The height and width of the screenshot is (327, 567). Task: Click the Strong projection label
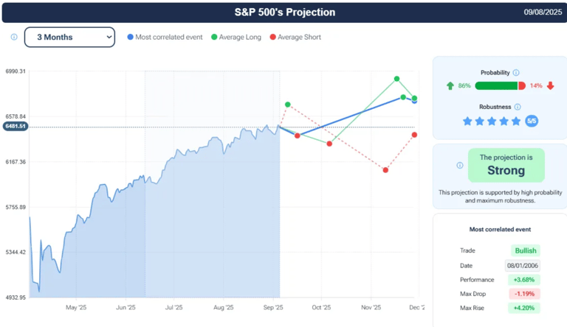[506, 171]
